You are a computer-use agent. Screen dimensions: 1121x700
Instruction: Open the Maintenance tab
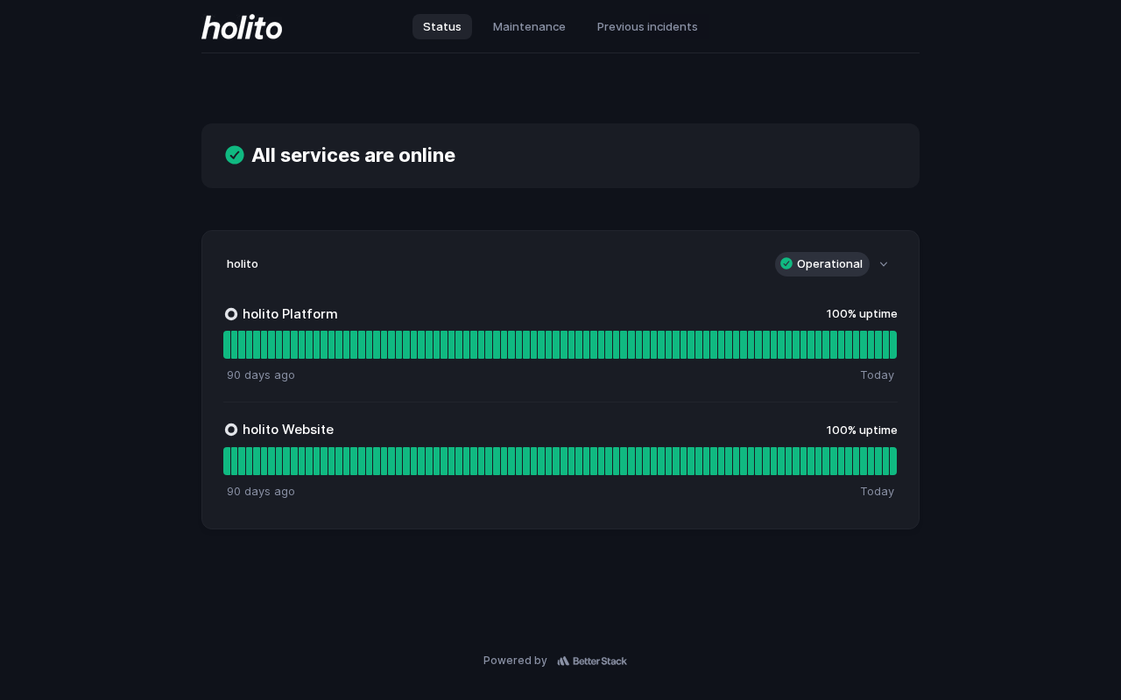tap(529, 26)
